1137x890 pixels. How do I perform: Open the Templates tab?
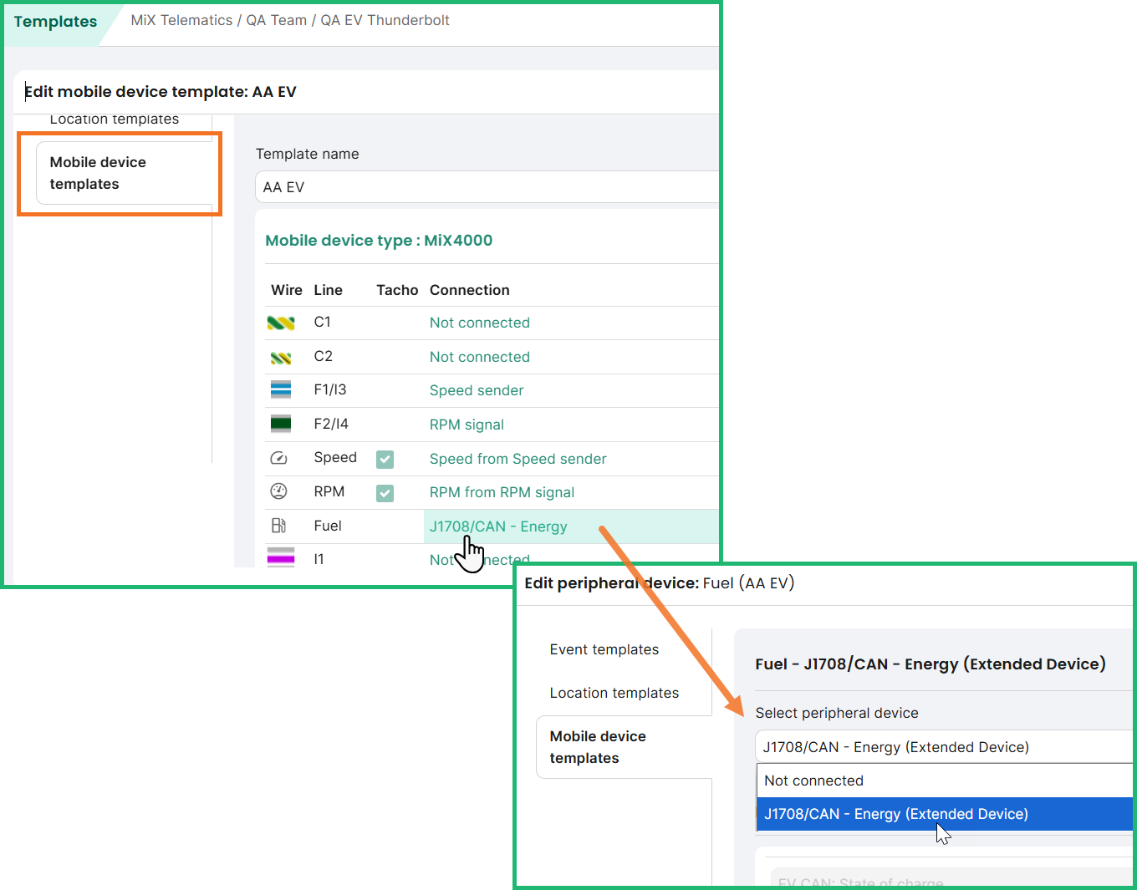(55, 22)
